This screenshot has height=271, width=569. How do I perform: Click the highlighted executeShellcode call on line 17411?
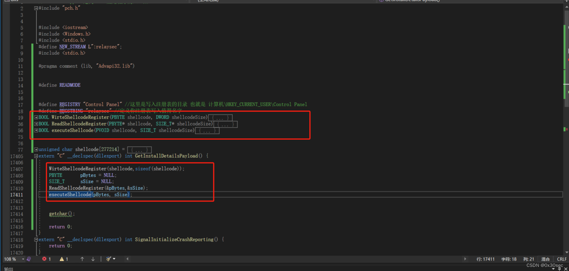tap(70, 194)
